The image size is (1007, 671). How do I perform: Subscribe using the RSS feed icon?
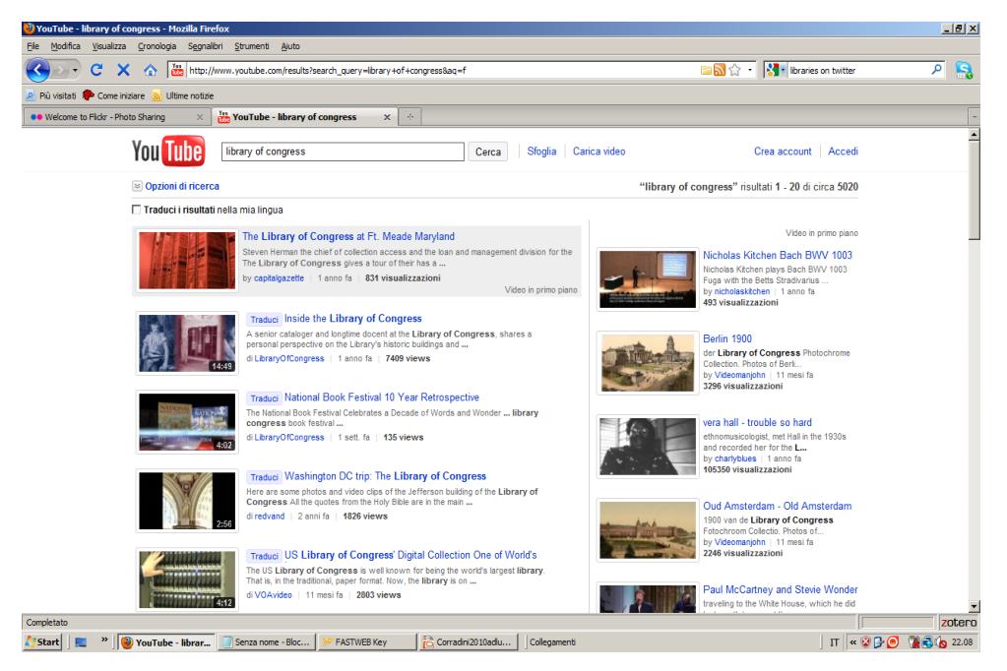point(720,70)
